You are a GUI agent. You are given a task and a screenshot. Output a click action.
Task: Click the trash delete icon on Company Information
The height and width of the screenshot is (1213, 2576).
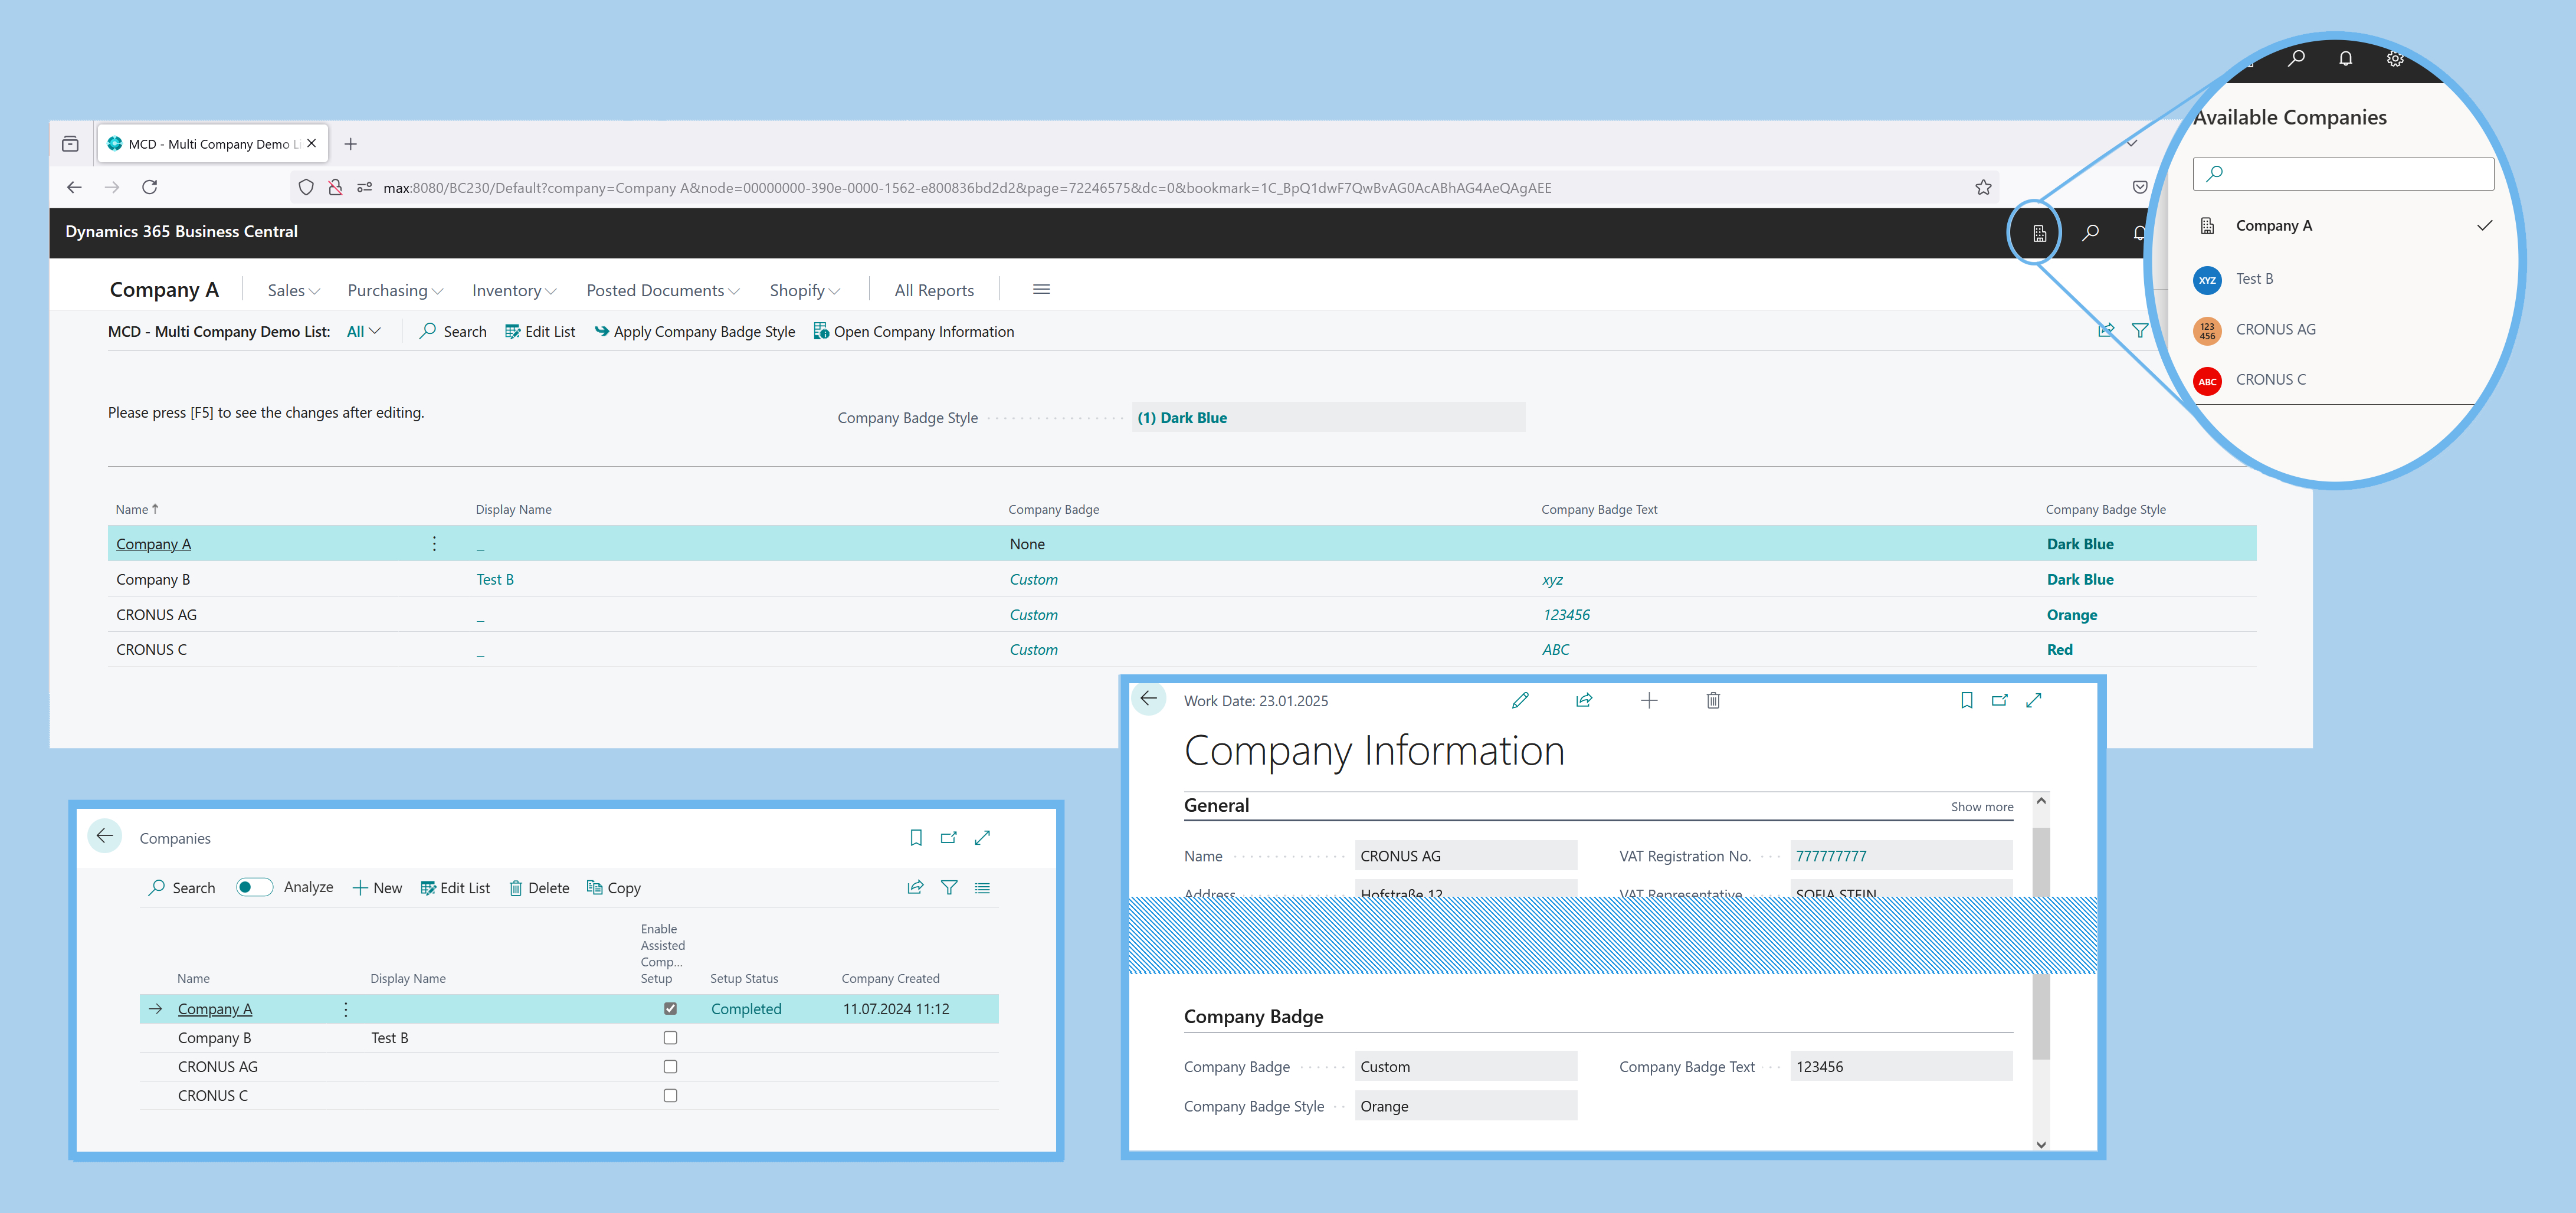pyautogui.click(x=1712, y=700)
